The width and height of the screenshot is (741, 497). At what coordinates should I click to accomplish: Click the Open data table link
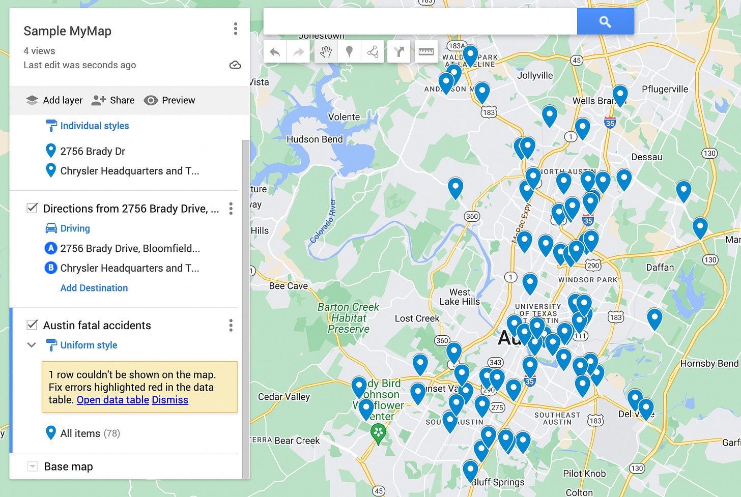[x=113, y=400]
